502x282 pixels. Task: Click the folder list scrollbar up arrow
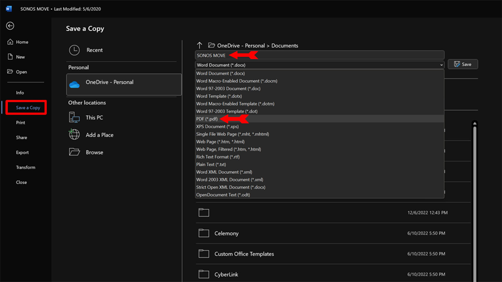coord(475,123)
